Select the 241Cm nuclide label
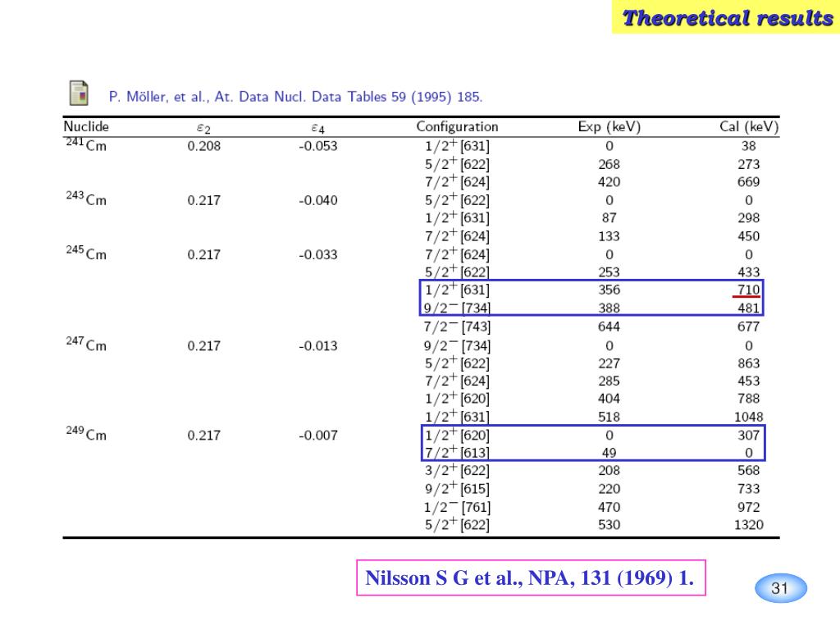Screen dimensions: 840x630 click(x=86, y=144)
